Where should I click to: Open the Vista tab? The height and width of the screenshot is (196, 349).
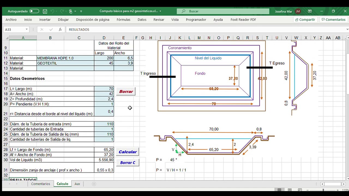coord(175,20)
